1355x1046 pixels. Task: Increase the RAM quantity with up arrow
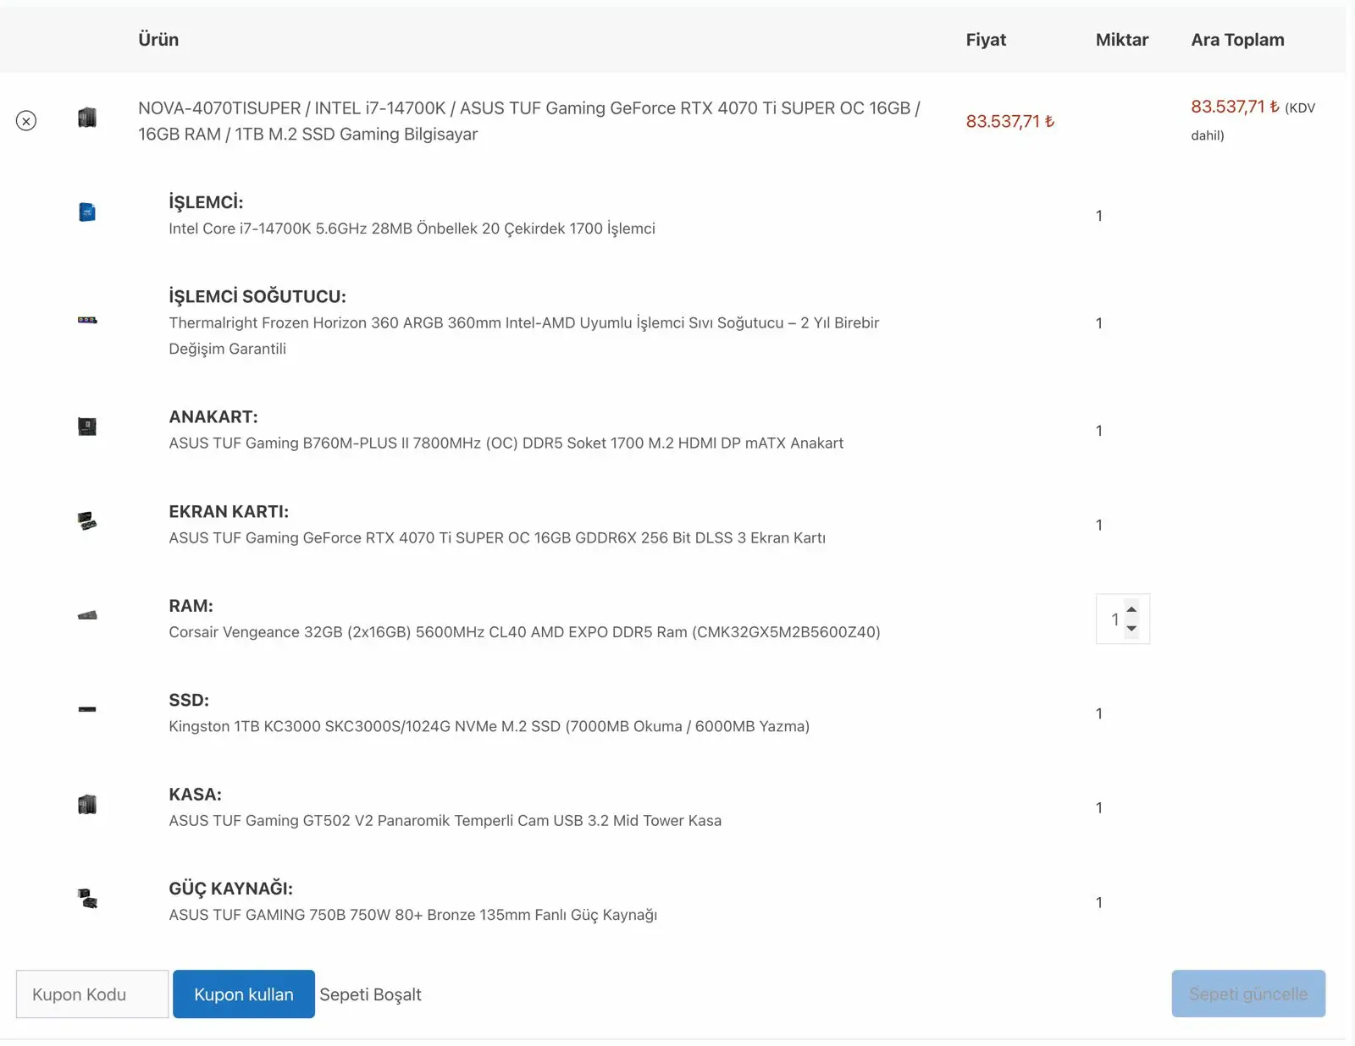1131,610
